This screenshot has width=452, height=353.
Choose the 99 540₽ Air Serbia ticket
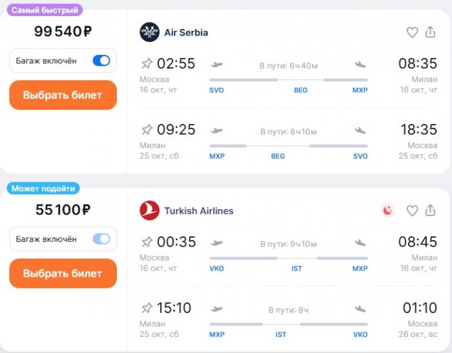63,95
